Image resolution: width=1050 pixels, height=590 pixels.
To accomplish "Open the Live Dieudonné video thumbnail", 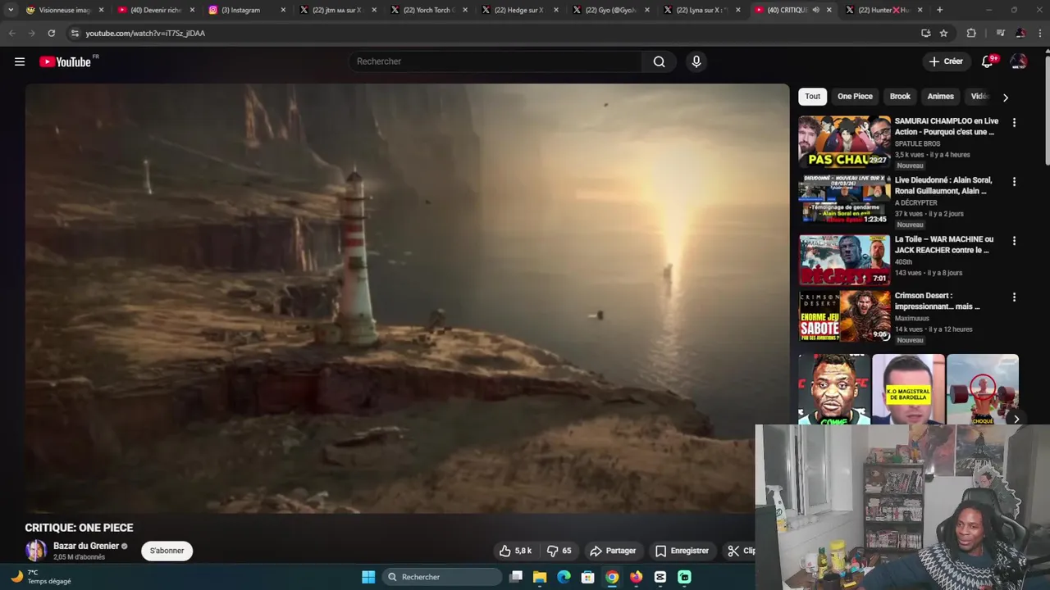I will tap(844, 200).
